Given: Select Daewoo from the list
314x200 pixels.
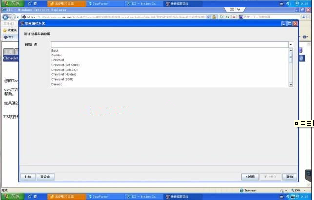Looking at the screenshot, I should [x=57, y=84].
